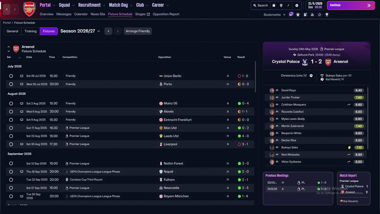This screenshot has width=380, height=214.
Task: Select the Fulham Carabao Cup radio button
Action: (x=11, y=180)
